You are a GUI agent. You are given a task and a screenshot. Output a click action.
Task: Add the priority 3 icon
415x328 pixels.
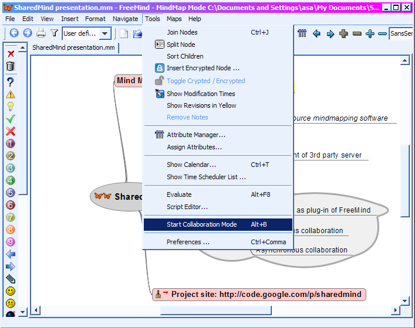11,168
